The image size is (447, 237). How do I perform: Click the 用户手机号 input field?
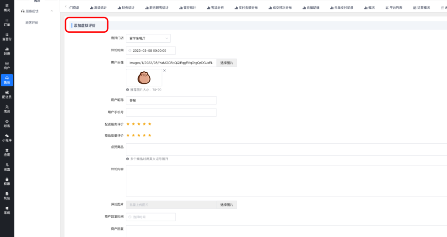point(171,112)
